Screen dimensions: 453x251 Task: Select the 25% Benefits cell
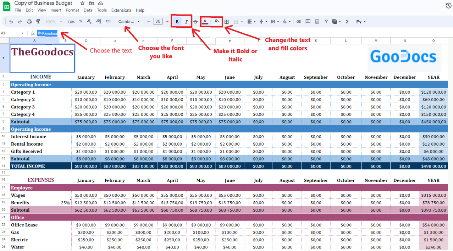pyautogui.click(x=65, y=203)
